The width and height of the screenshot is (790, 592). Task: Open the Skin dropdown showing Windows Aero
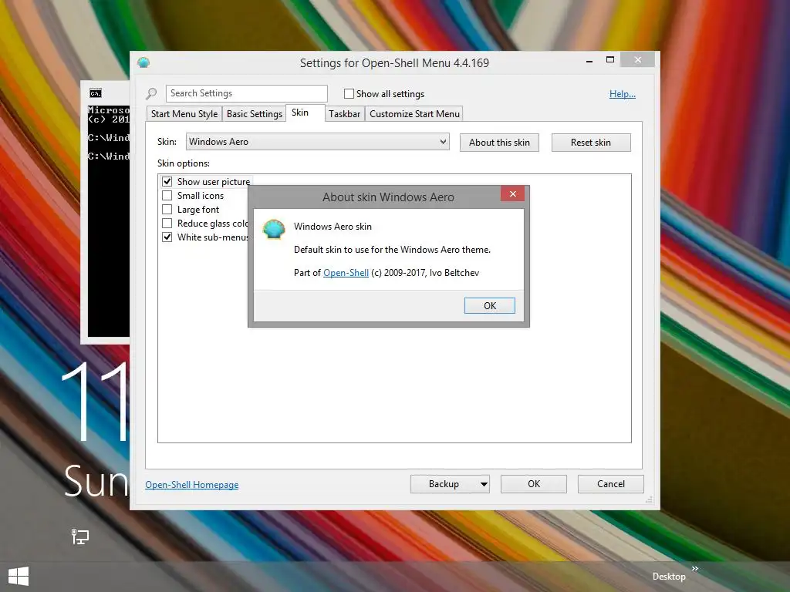317,142
